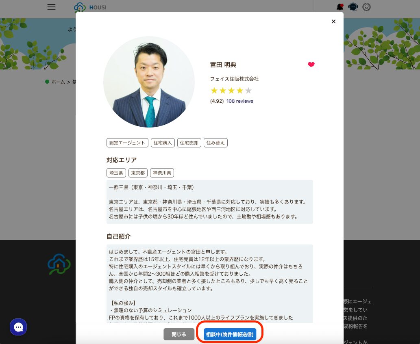420x344 pixels.
Task: Select the 住宅購入 tag
Action: tap(163, 143)
